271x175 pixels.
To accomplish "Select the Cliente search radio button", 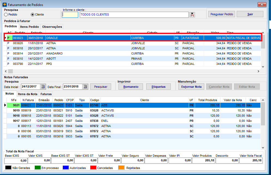I will (x=32, y=15).
